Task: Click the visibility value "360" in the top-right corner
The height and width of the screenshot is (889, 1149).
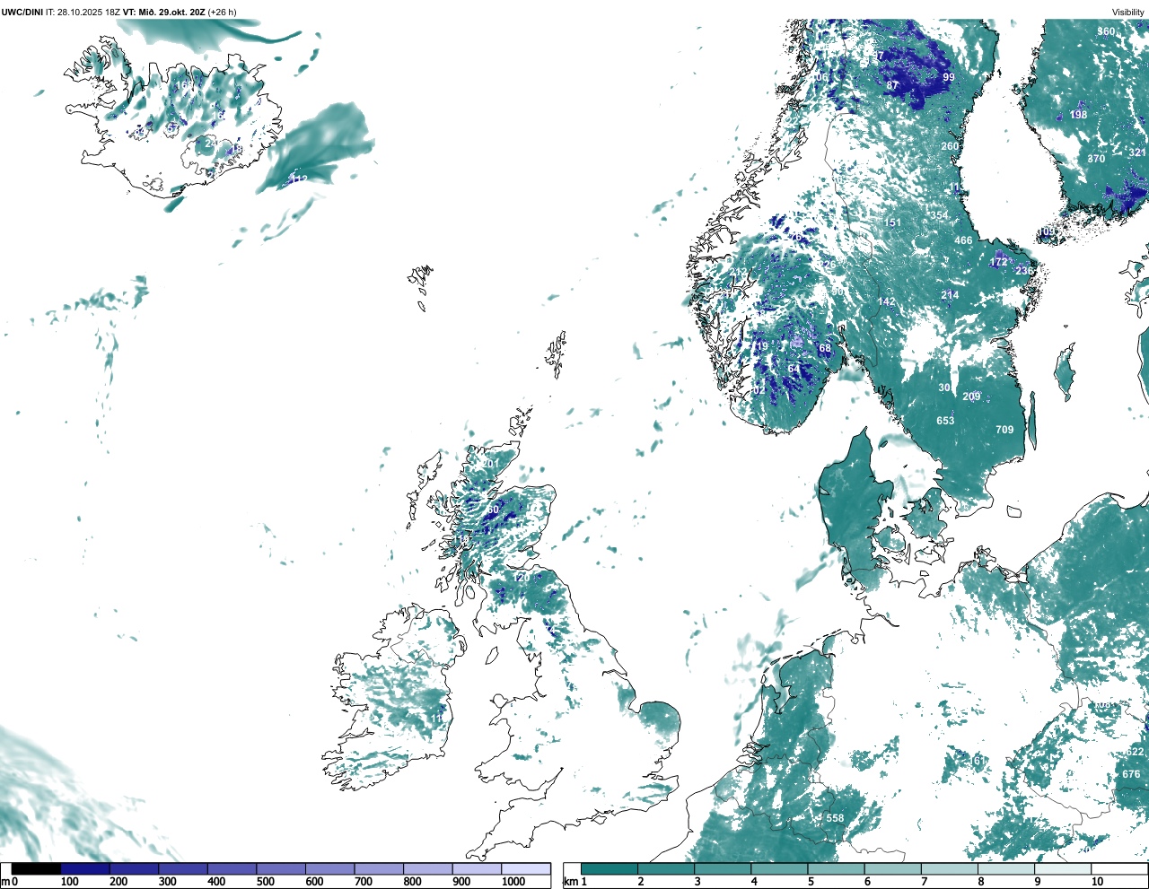Action: pos(1106,31)
